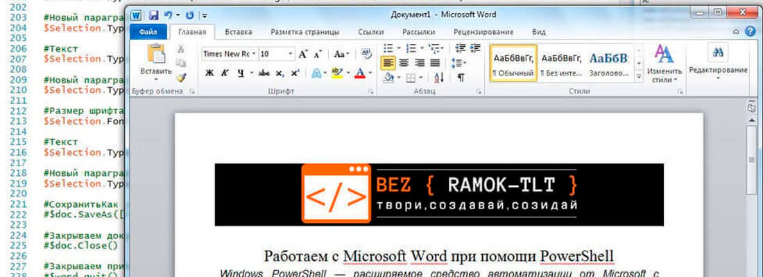Decrease font size with the smaller A
This screenshot has height=277, width=763.
pos(318,54)
